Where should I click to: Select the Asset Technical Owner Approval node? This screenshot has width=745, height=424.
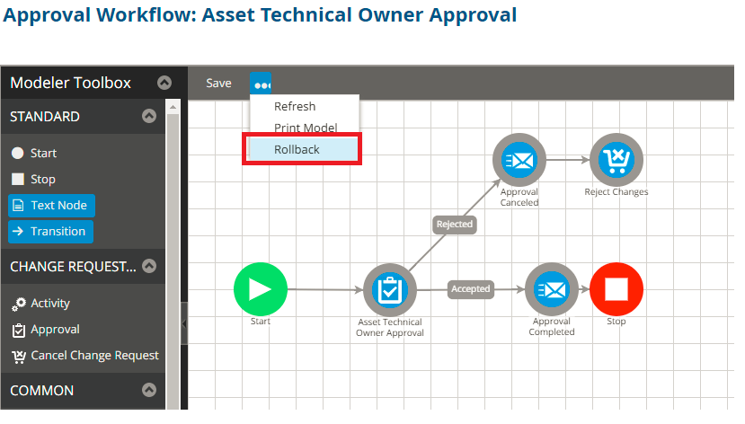390,289
